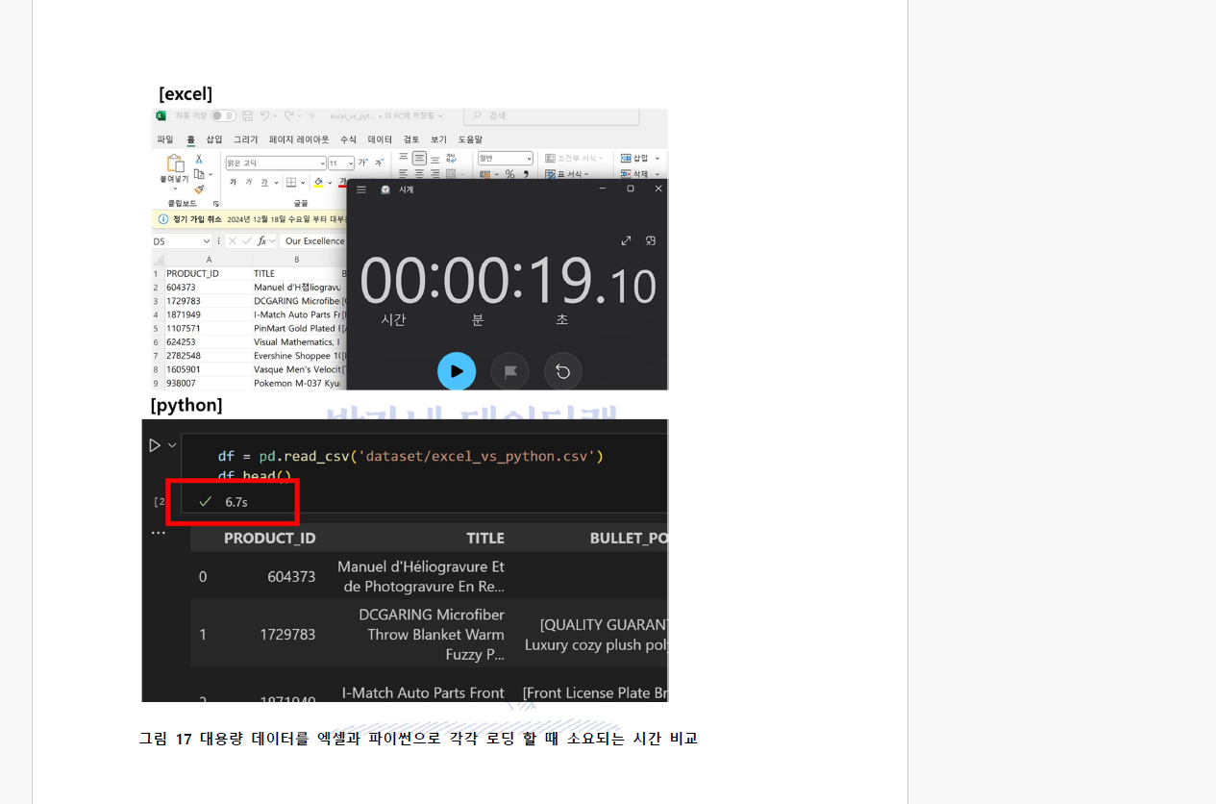This screenshot has width=1216, height=804.
Task: Open the clock app hamburger menu
Action: coord(361,189)
